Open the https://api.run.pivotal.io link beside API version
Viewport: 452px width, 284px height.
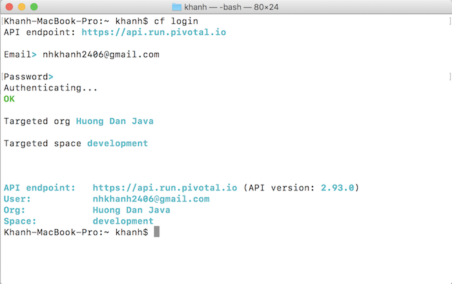(165, 188)
